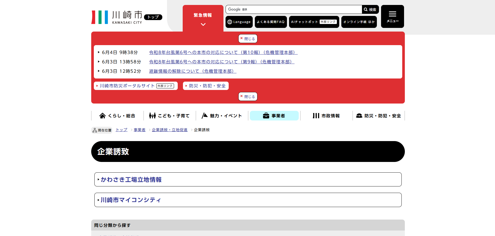This screenshot has height=236, width=495.
Task: Select 事業者 navigation tab
Action: (274, 116)
